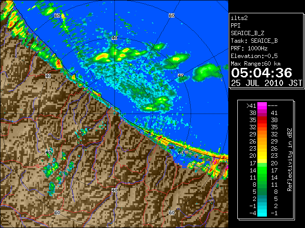Select the 'PPI' scan type text
This screenshot has height=228, width=305.
point(235,26)
